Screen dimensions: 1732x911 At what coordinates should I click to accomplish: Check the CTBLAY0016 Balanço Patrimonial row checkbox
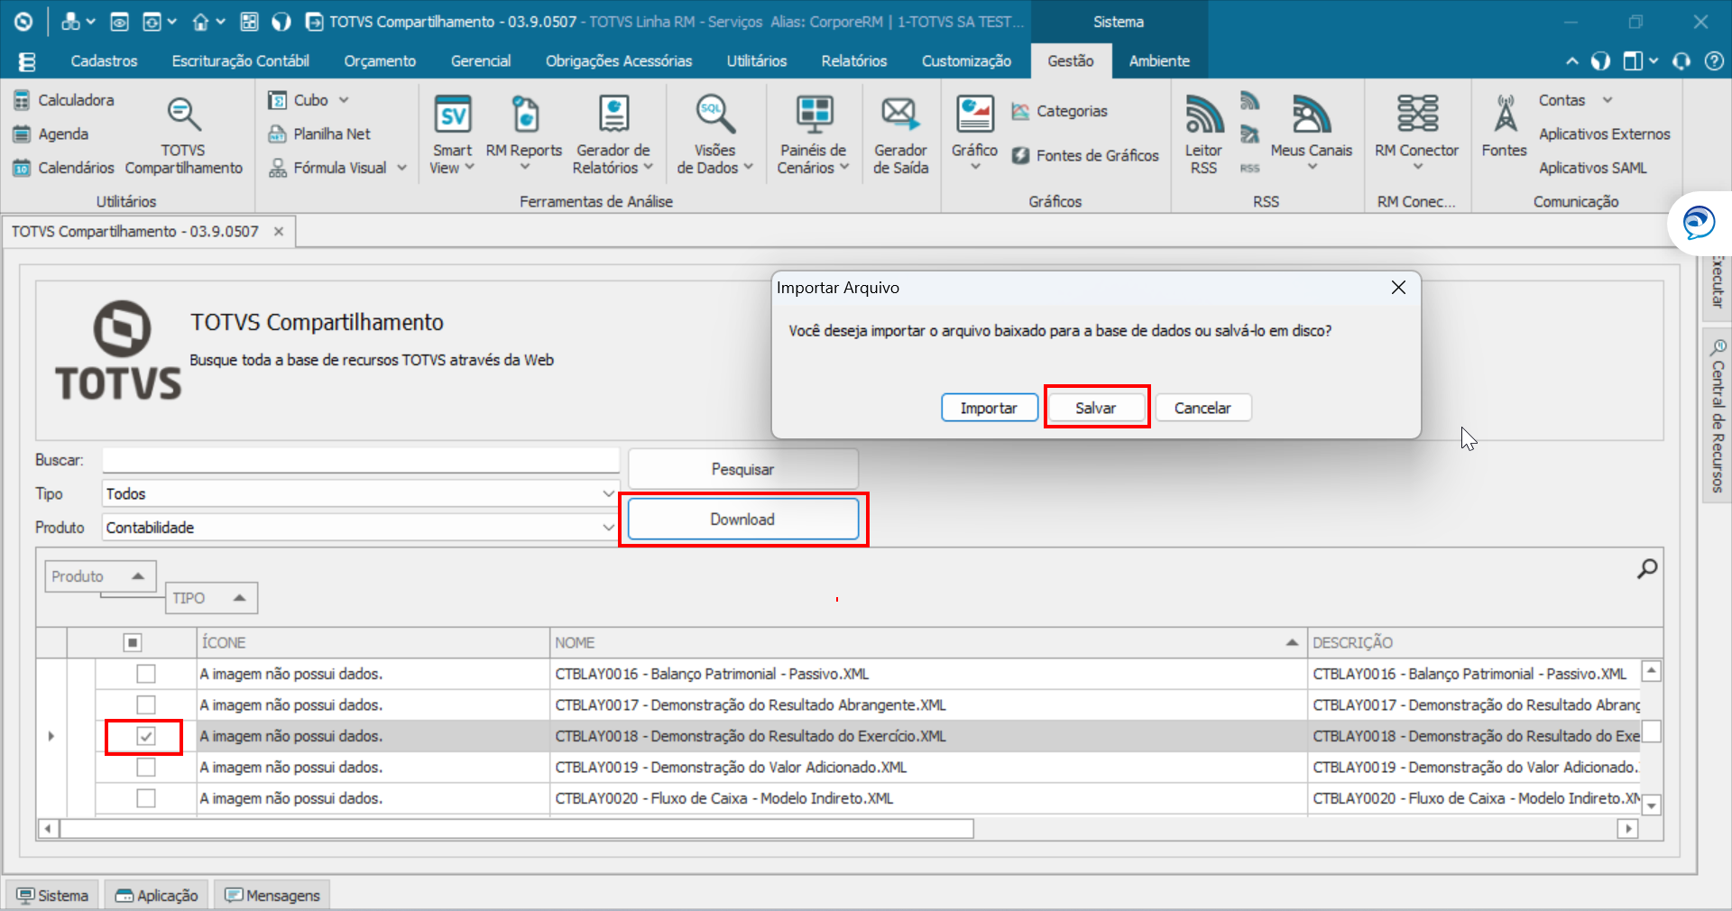tap(145, 674)
